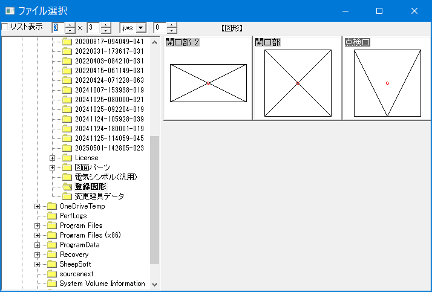Viewport: 432px width, 292px height.
Task: Click the folder icon of 20241124-180001-019
Action: pyautogui.click(x=67, y=129)
